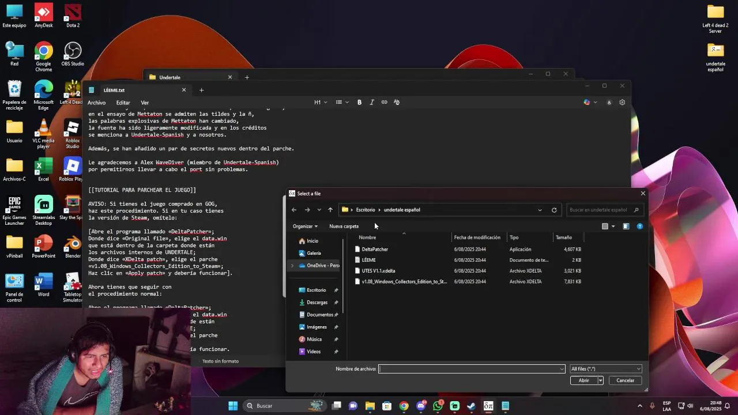Open the All files type filter dropdown
The image size is (738, 415).
tap(605, 369)
